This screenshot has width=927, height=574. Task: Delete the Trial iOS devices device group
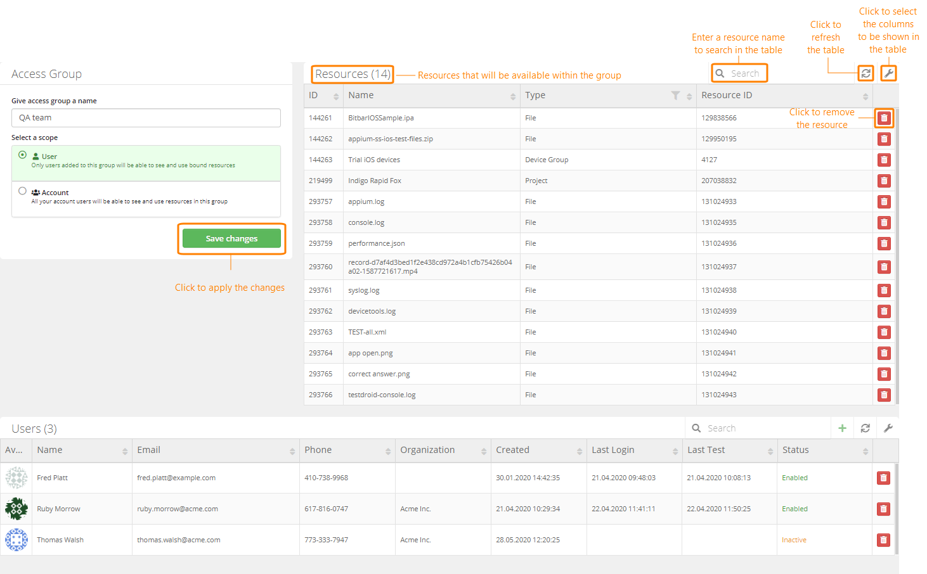click(x=884, y=159)
